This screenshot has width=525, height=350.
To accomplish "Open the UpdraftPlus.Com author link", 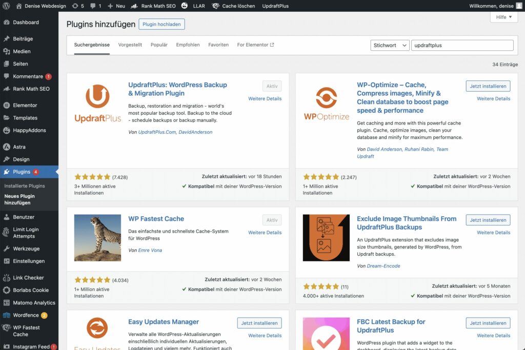I will (157, 132).
